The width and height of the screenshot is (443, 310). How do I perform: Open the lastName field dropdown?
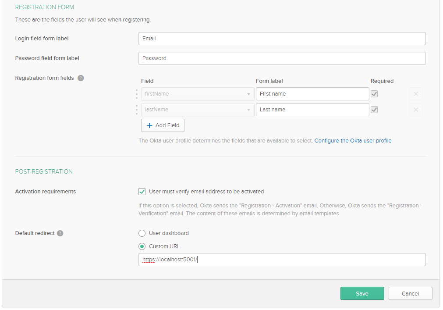click(x=198, y=110)
